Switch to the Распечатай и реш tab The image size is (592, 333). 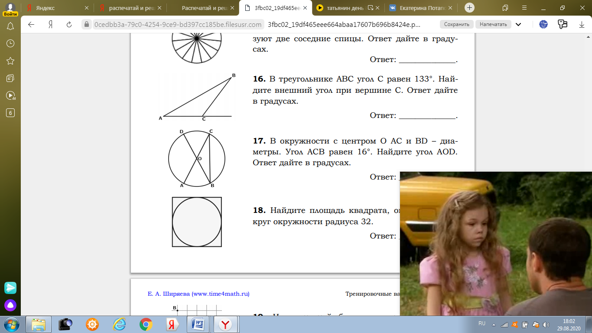(x=203, y=8)
